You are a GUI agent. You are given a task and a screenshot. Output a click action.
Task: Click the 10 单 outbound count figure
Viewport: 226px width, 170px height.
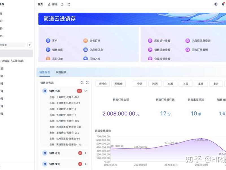pos(196,114)
